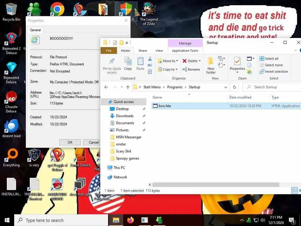Select the AGGRESSIVE AVIANS desktop icon

(57, 189)
